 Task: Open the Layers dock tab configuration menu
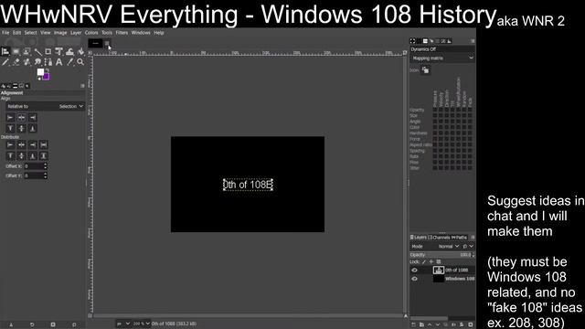[x=473, y=238]
